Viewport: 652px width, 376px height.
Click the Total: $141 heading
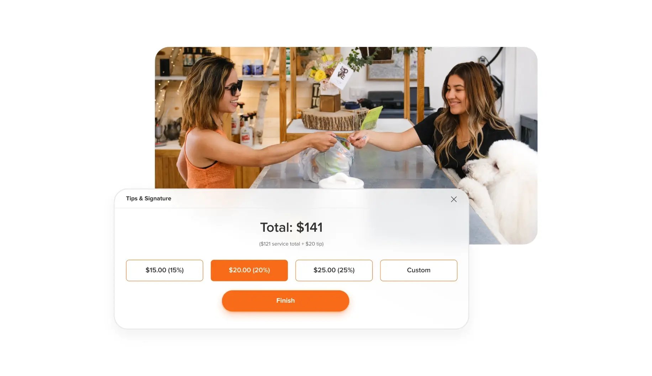coord(291,227)
